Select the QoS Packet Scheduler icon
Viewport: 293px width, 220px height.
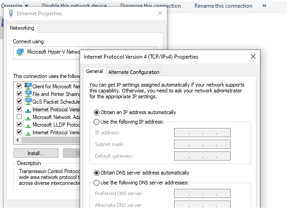pos(28,101)
